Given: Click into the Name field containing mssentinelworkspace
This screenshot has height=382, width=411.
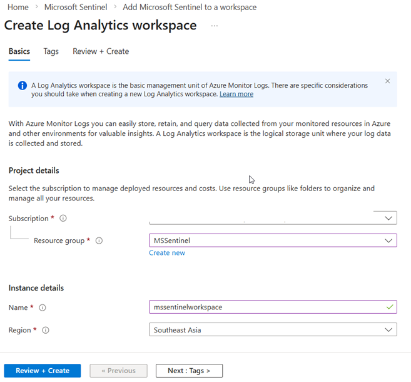Looking at the screenshot, I should 273,307.
